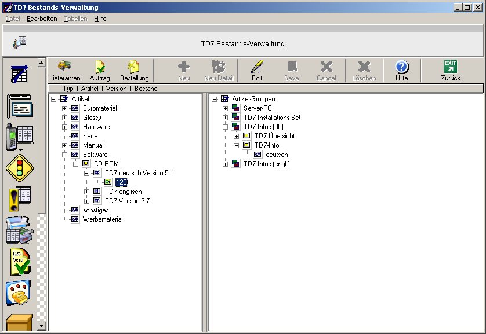Collapse the TD7 deutsch Version 5.1 node

[x=87, y=173]
